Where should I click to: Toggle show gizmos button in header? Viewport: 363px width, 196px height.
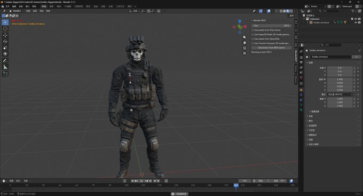click(x=261, y=11)
